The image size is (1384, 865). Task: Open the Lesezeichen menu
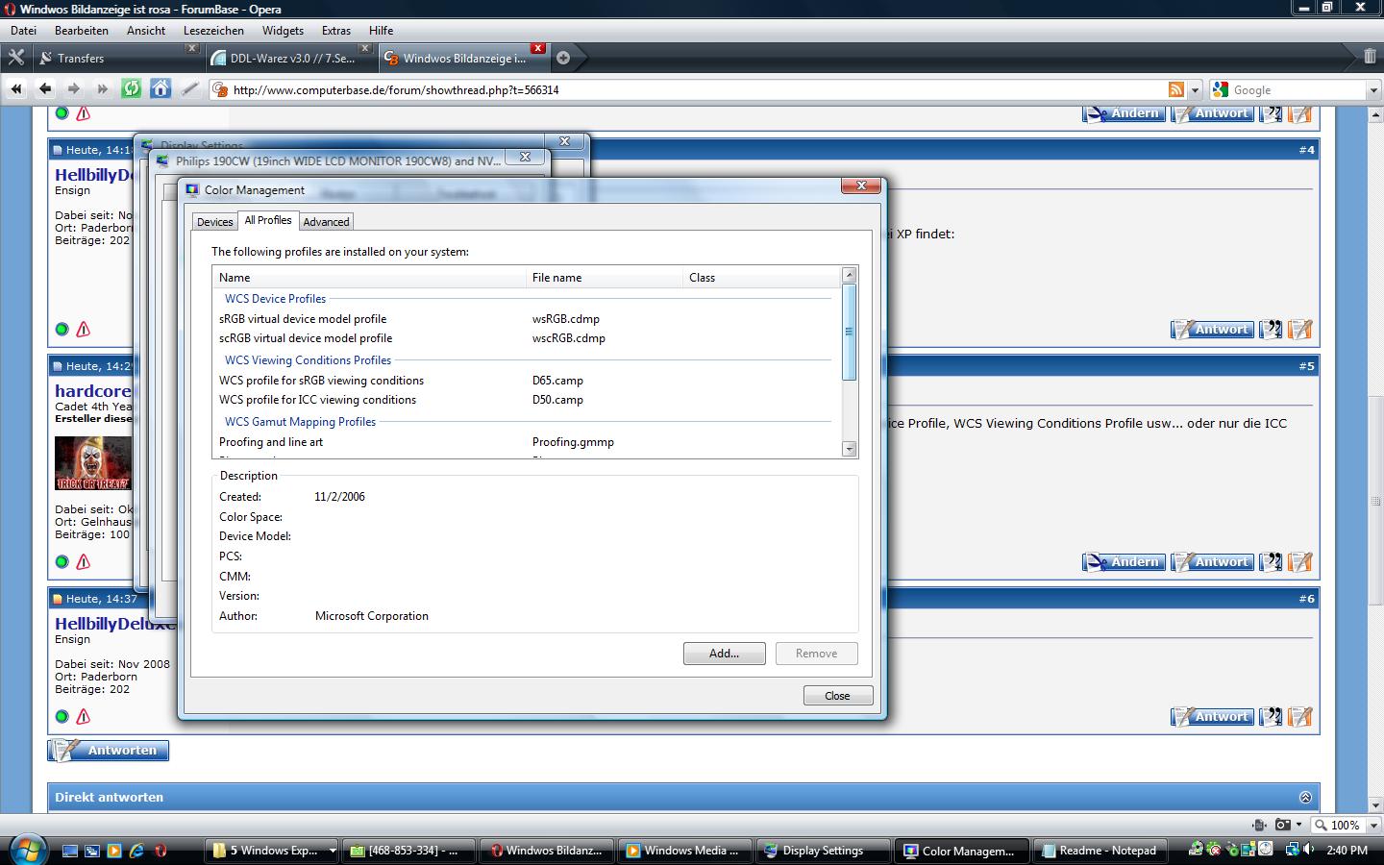[x=213, y=31]
